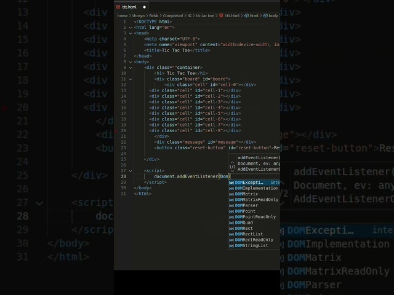Choose DOMStringList from autocomplete list

coord(254,246)
